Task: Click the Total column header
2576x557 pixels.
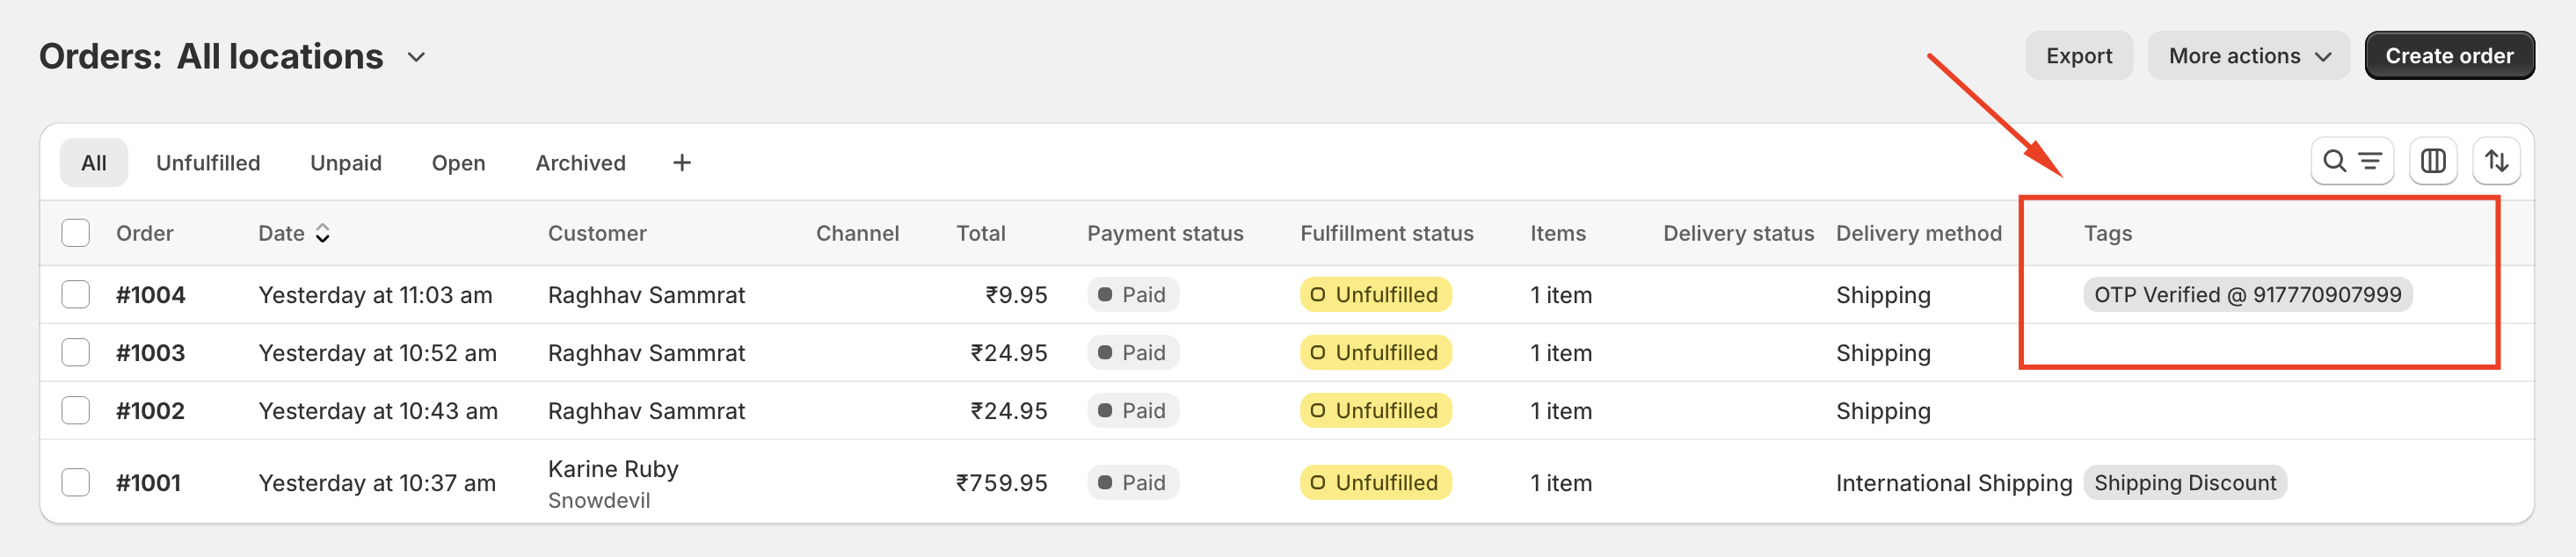Action: pyautogui.click(x=980, y=233)
